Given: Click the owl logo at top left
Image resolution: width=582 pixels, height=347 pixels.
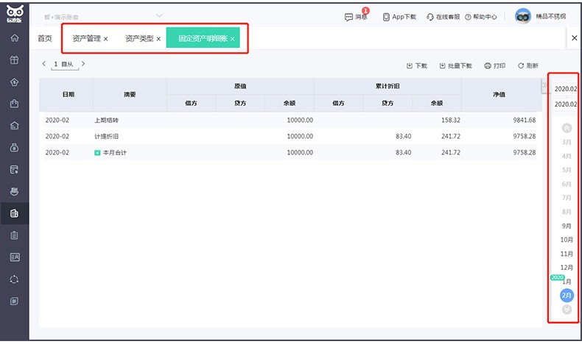Looking at the screenshot, I should pyautogui.click(x=15, y=14).
